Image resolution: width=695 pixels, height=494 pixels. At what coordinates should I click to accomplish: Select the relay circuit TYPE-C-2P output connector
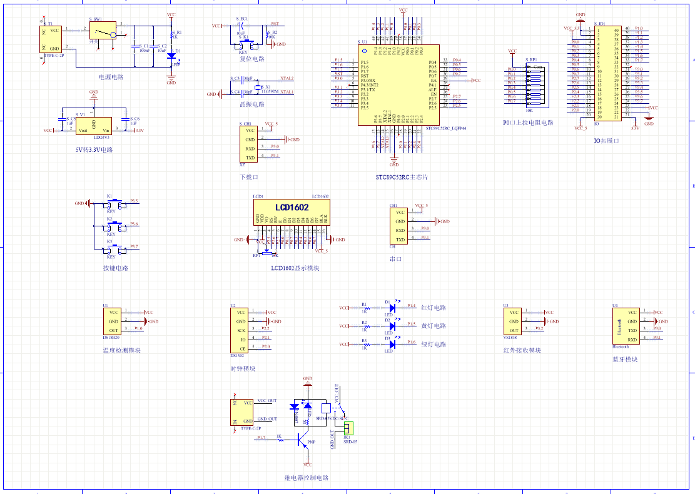coord(241,412)
